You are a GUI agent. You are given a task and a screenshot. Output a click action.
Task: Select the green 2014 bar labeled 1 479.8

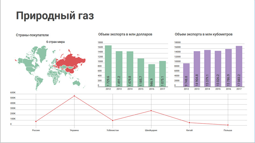pyautogui.click(x=130, y=69)
